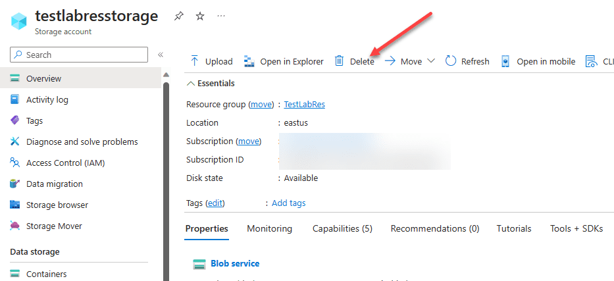This screenshot has height=281, width=614.
Task: Click the Containers icon in sidebar
Action: point(15,274)
